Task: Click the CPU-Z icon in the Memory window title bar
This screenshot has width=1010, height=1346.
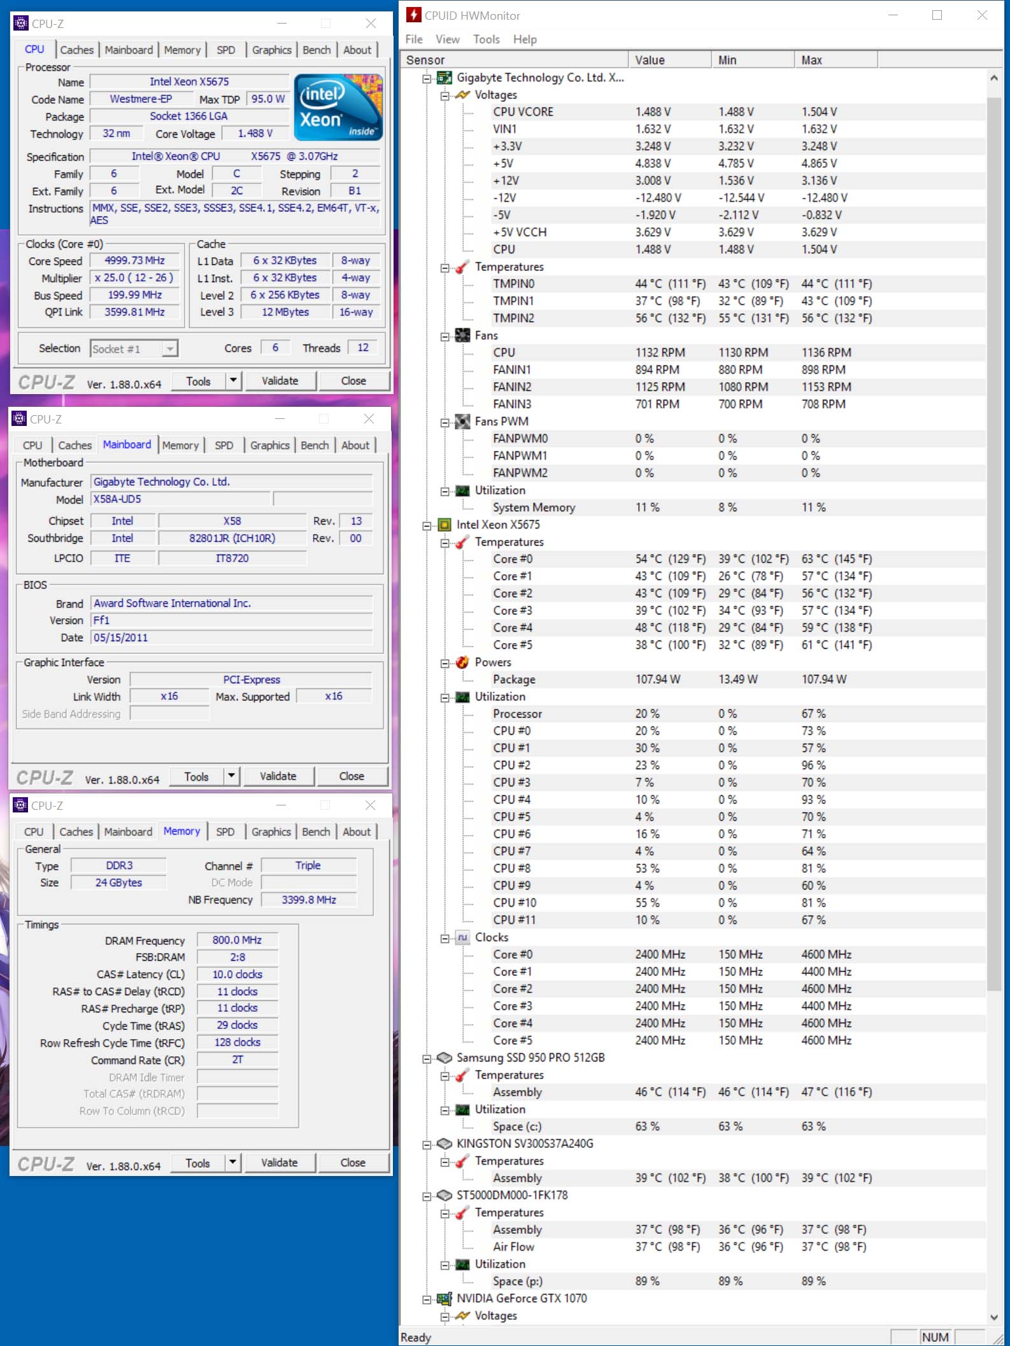Action: (20, 805)
